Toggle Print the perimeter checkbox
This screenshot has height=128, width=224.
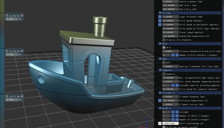click(164, 127)
